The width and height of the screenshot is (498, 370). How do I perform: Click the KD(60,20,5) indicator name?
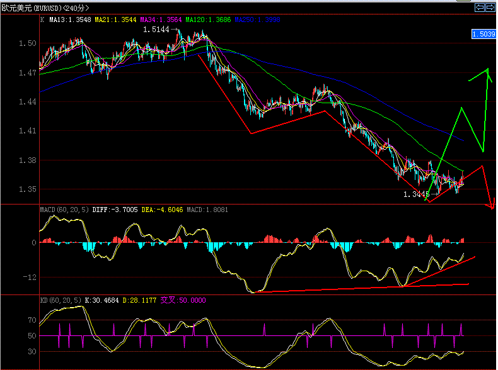pyautogui.click(x=61, y=300)
